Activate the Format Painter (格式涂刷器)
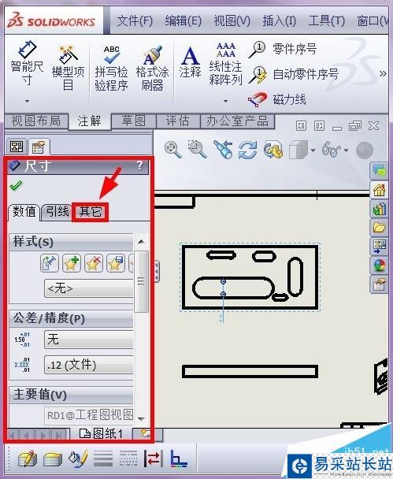Screen dimensions: 393x479 (152, 68)
